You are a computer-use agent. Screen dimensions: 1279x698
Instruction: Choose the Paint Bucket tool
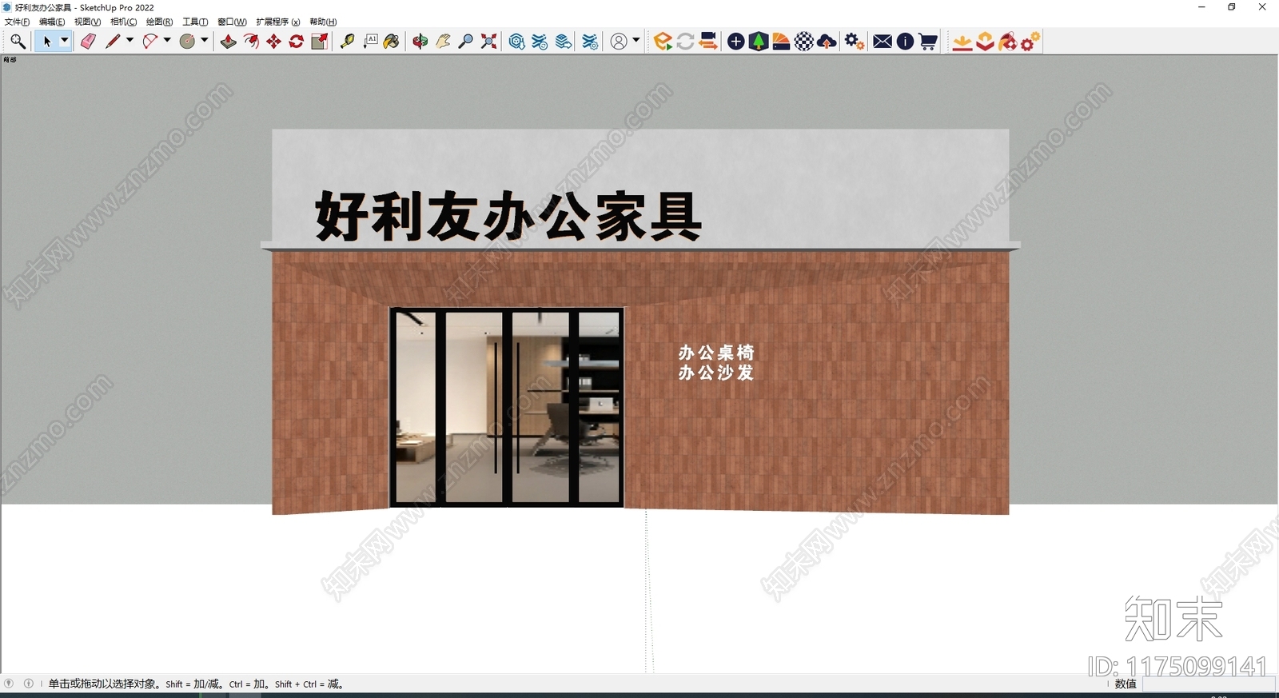[392, 42]
